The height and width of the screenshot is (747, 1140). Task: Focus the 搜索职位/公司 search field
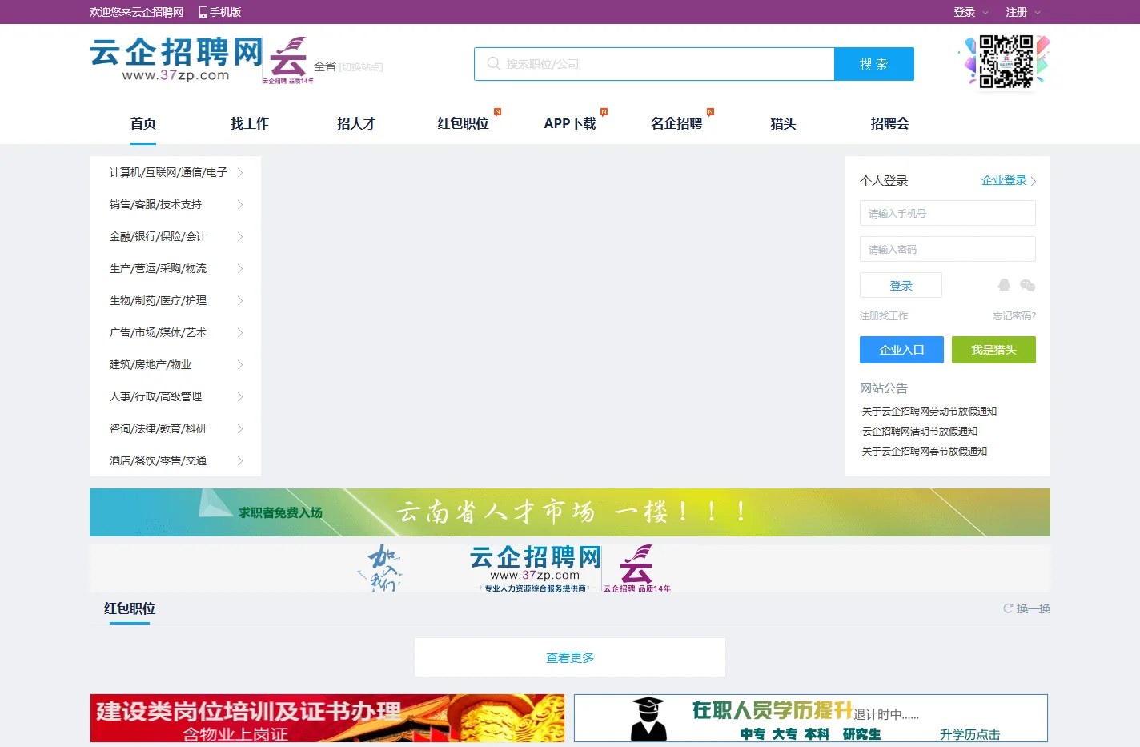[654, 64]
